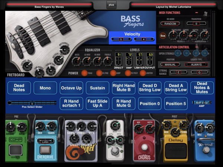Click the Low Boost knob
The height and width of the screenshot is (167, 223).
39,73
